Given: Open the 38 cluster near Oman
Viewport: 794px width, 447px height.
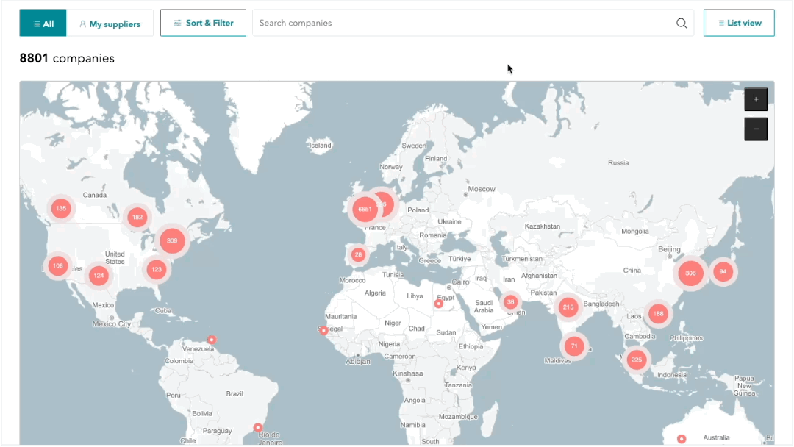Looking at the screenshot, I should coord(510,302).
